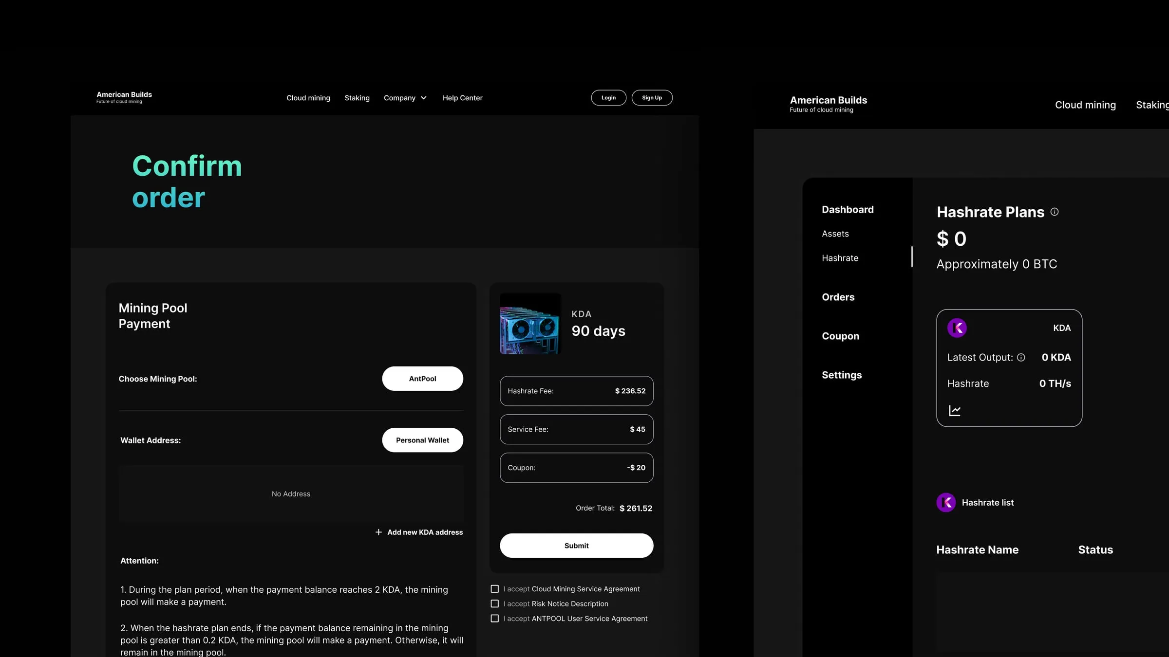Submit the order

pyautogui.click(x=576, y=546)
